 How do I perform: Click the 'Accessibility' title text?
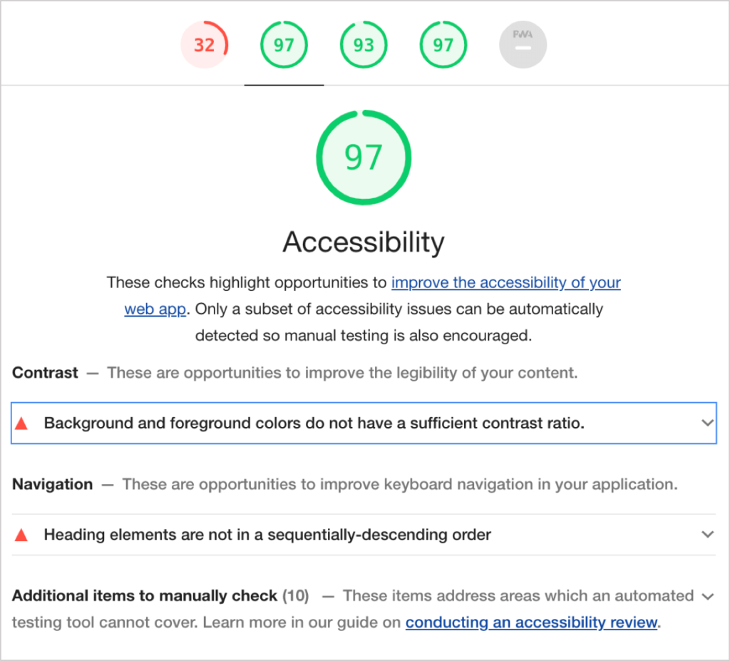click(364, 242)
